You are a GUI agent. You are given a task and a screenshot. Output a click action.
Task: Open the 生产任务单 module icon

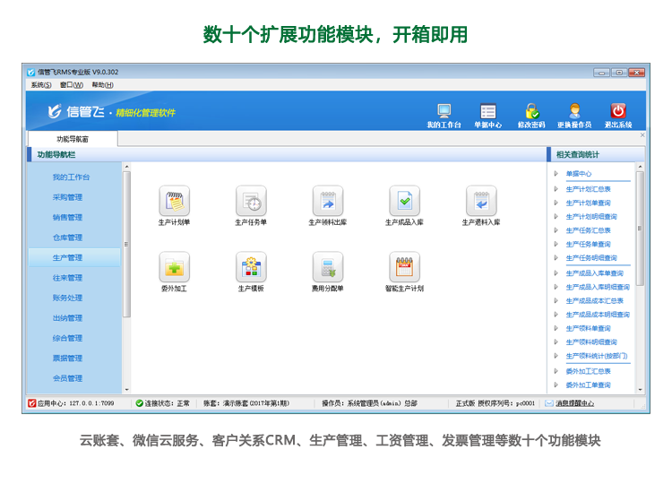point(251,201)
